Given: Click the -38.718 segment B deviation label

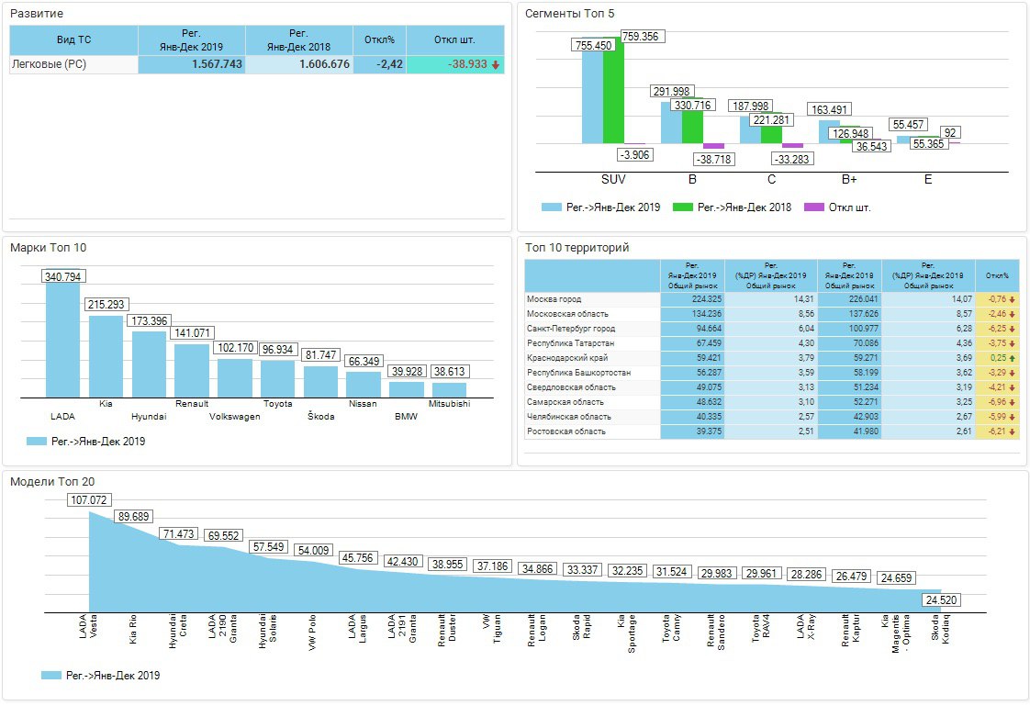Looking at the screenshot, I should 713,159.
